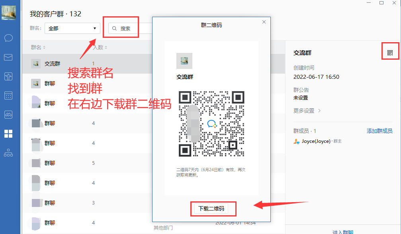This screenshot has height=234, width=401.
Task: Open the calendar sidebar icon
Action: (x=8, y=96)
